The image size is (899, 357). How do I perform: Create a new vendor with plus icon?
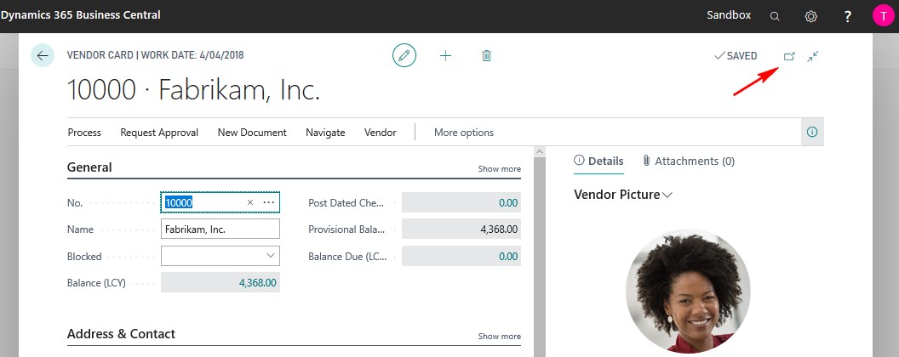click(x=445, y=55)
